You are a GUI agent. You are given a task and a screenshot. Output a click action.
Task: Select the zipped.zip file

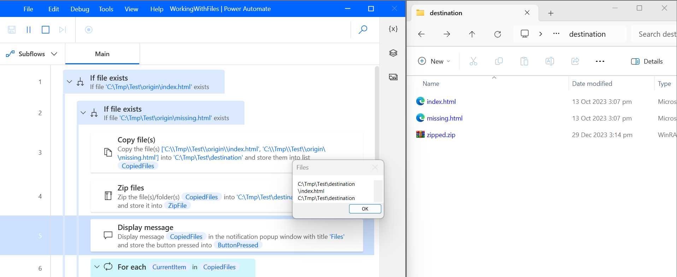click(x=441, y=135)
